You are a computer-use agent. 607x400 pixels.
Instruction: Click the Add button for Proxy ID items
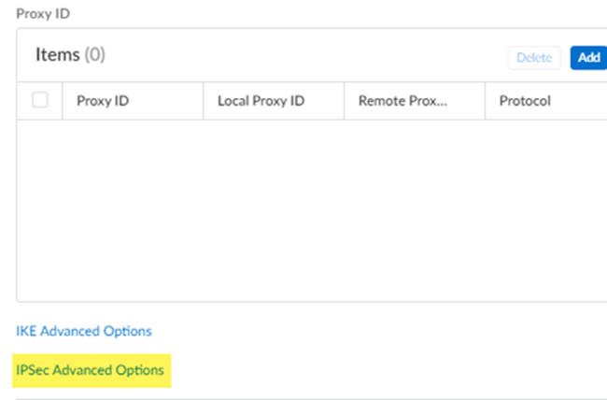588,57
